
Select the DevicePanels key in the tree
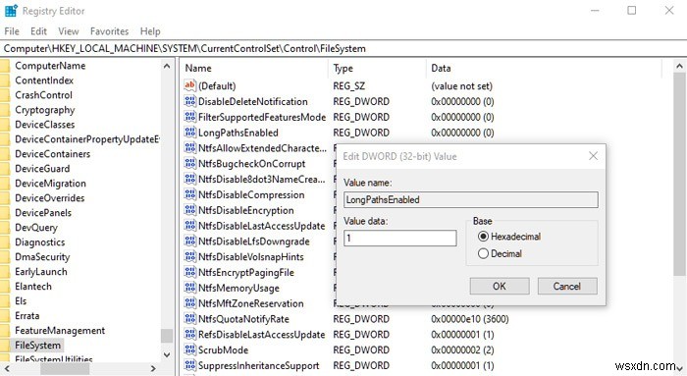pyautogui.click(x=43, y=213)
